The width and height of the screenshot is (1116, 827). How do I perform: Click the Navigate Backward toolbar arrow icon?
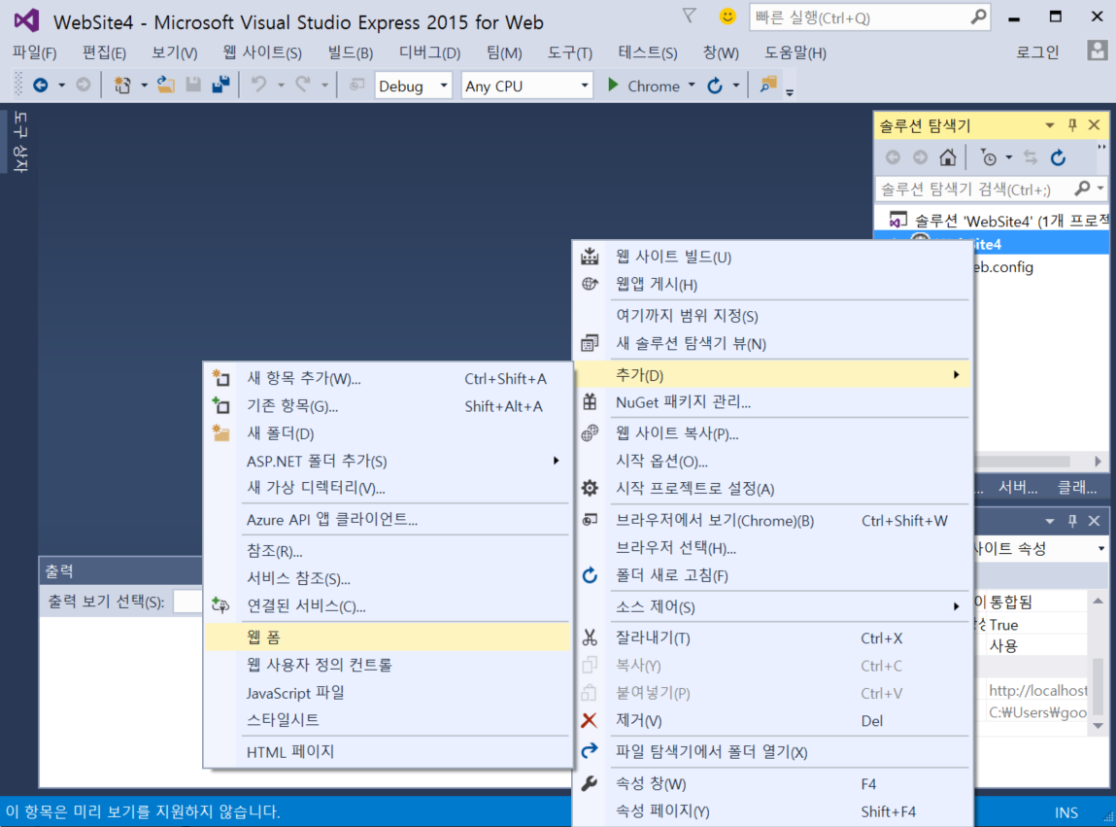[x=41, y=85]
